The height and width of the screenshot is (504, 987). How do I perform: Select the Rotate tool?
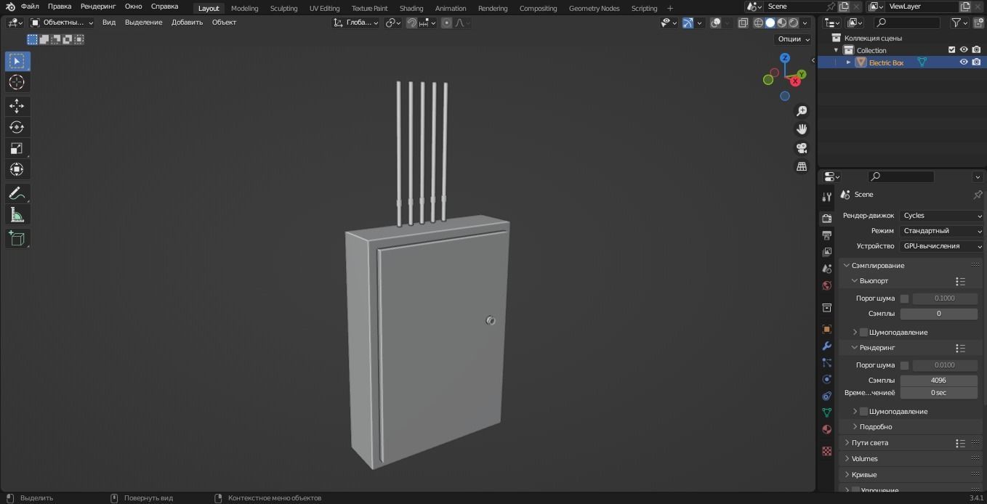point(16,126)
